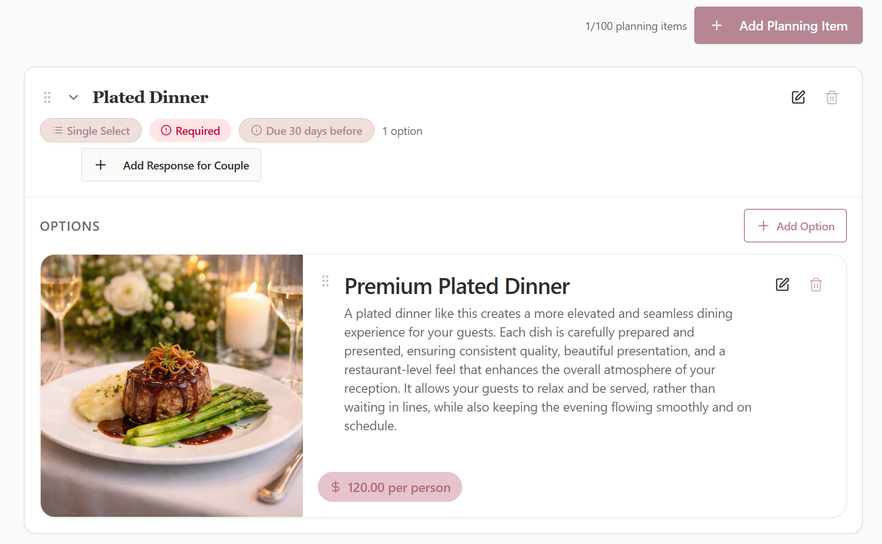Click the Plated Dinner title text
The width and height of the screenshot is (882, 544).
150,97
